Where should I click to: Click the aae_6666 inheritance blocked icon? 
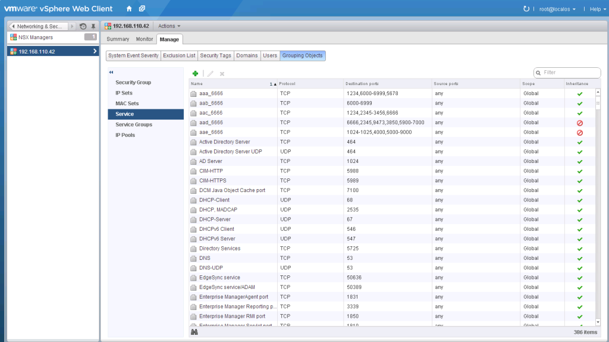(x=580, y=133)
